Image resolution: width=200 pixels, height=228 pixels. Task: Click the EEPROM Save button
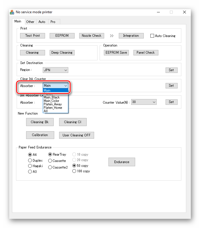click(116, 53)
